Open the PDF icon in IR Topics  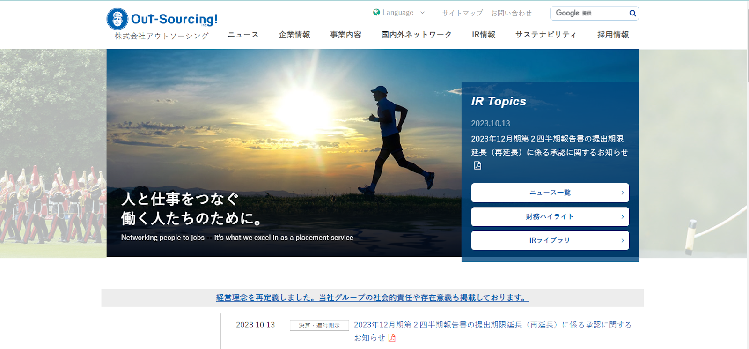click(477, 165)
